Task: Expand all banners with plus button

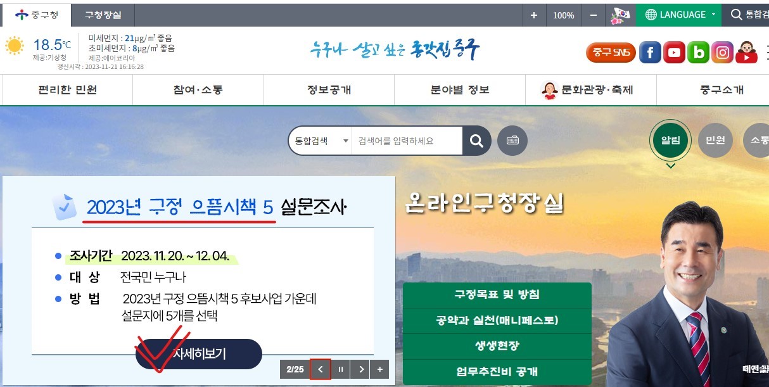Action: pyautogui.click(x=380, y=369)
